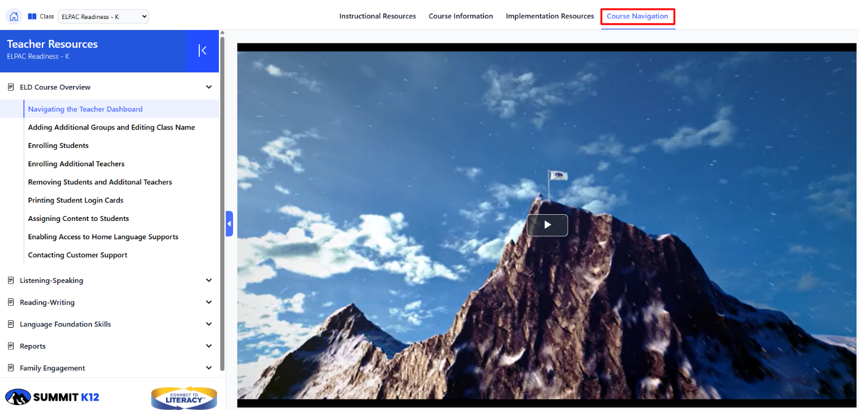Click the Language Foundation Skills label
The height and width of the screenshot is (410, 859).
[65, 324]
